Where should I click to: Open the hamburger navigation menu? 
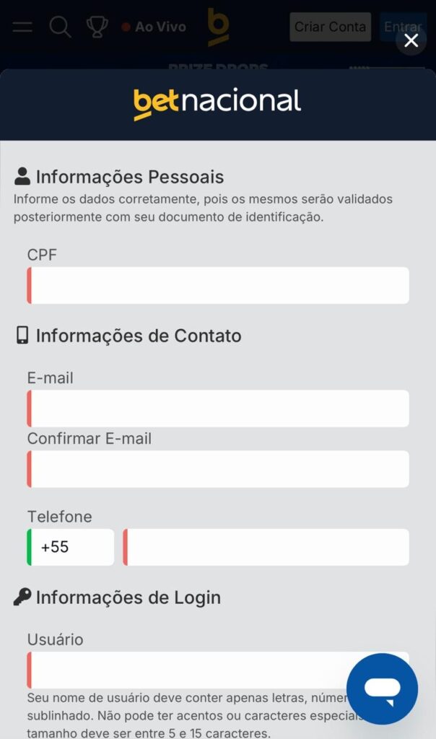[x=22, y=27]
